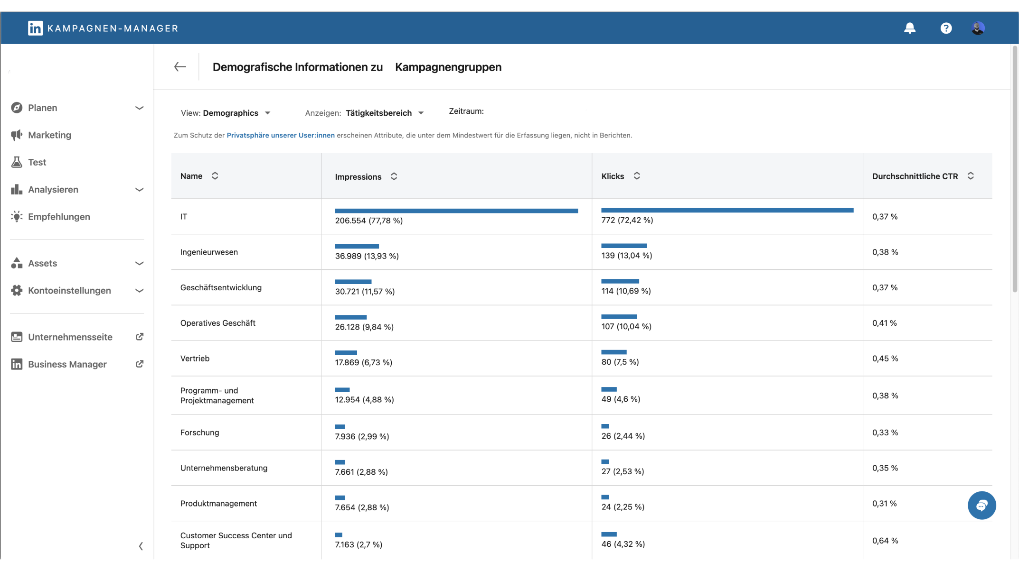Screen dimensions: 1019x571
Task: Click the Test flask icon
Action: (x=17, y=162)
